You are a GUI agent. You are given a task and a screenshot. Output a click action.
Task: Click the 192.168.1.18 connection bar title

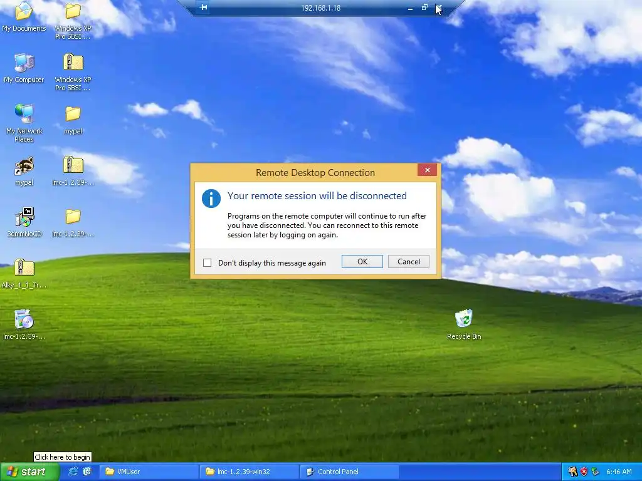[320, 8]
